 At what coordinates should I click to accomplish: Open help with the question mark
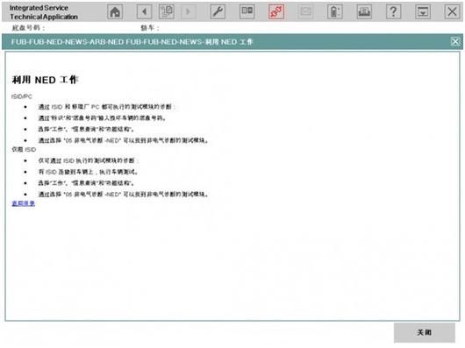click(394, 12)
